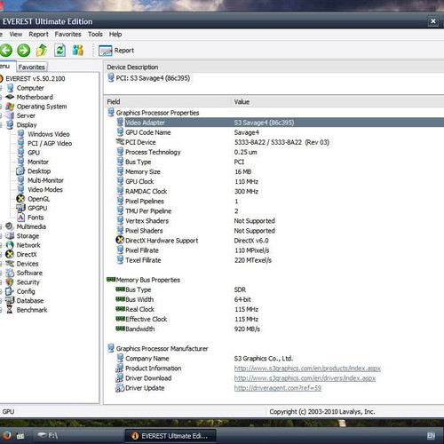
Task: Open the PCI / AGP Video page
Action: click(x=50, y=143)
